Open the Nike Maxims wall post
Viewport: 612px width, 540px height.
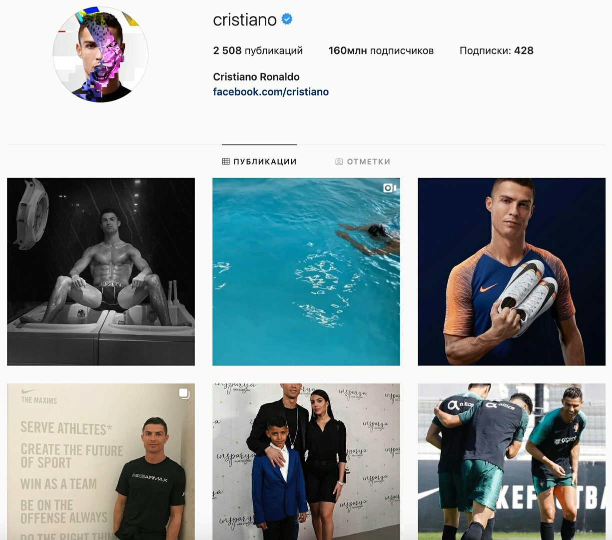[x=101, y=461]
